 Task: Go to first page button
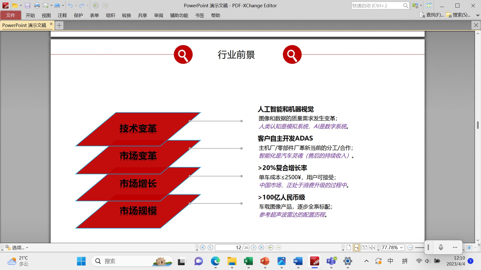click(203, 247)
